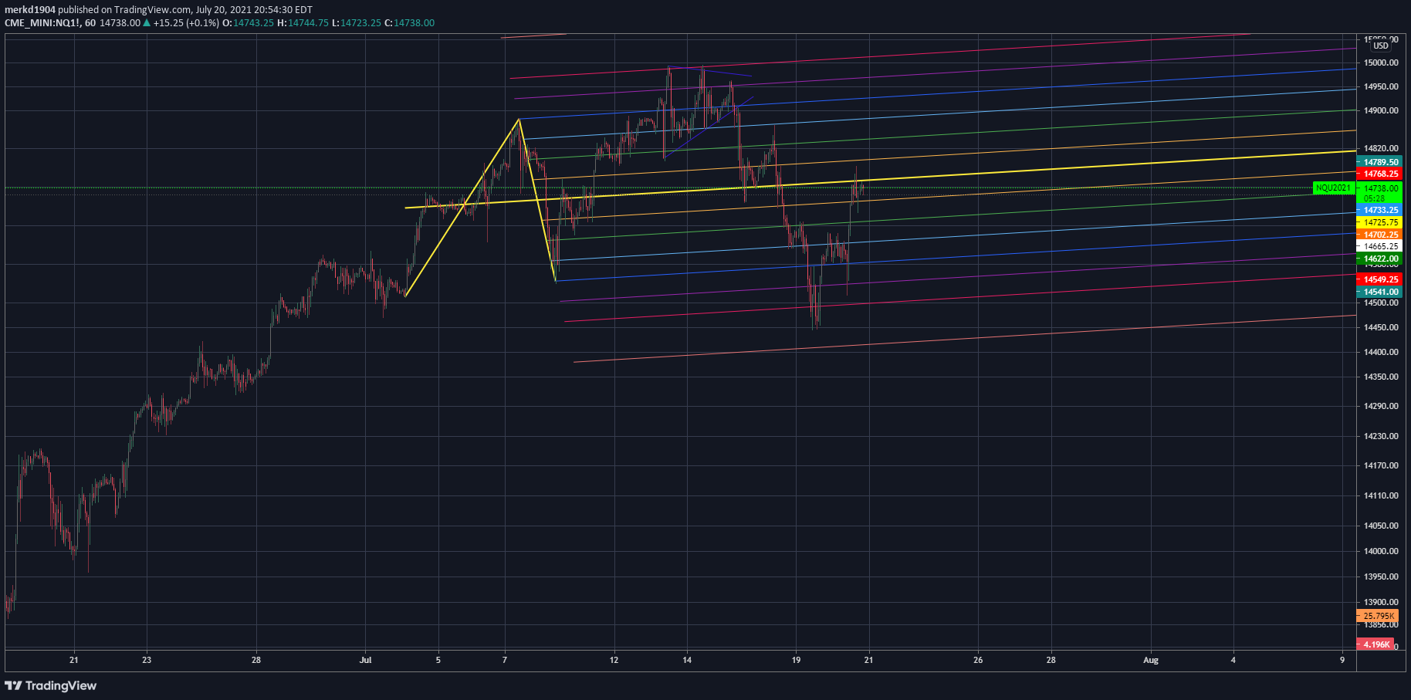Click the 25.795K orange volume label
The width and height of the screenshot is (1411, 700).
1377,616
